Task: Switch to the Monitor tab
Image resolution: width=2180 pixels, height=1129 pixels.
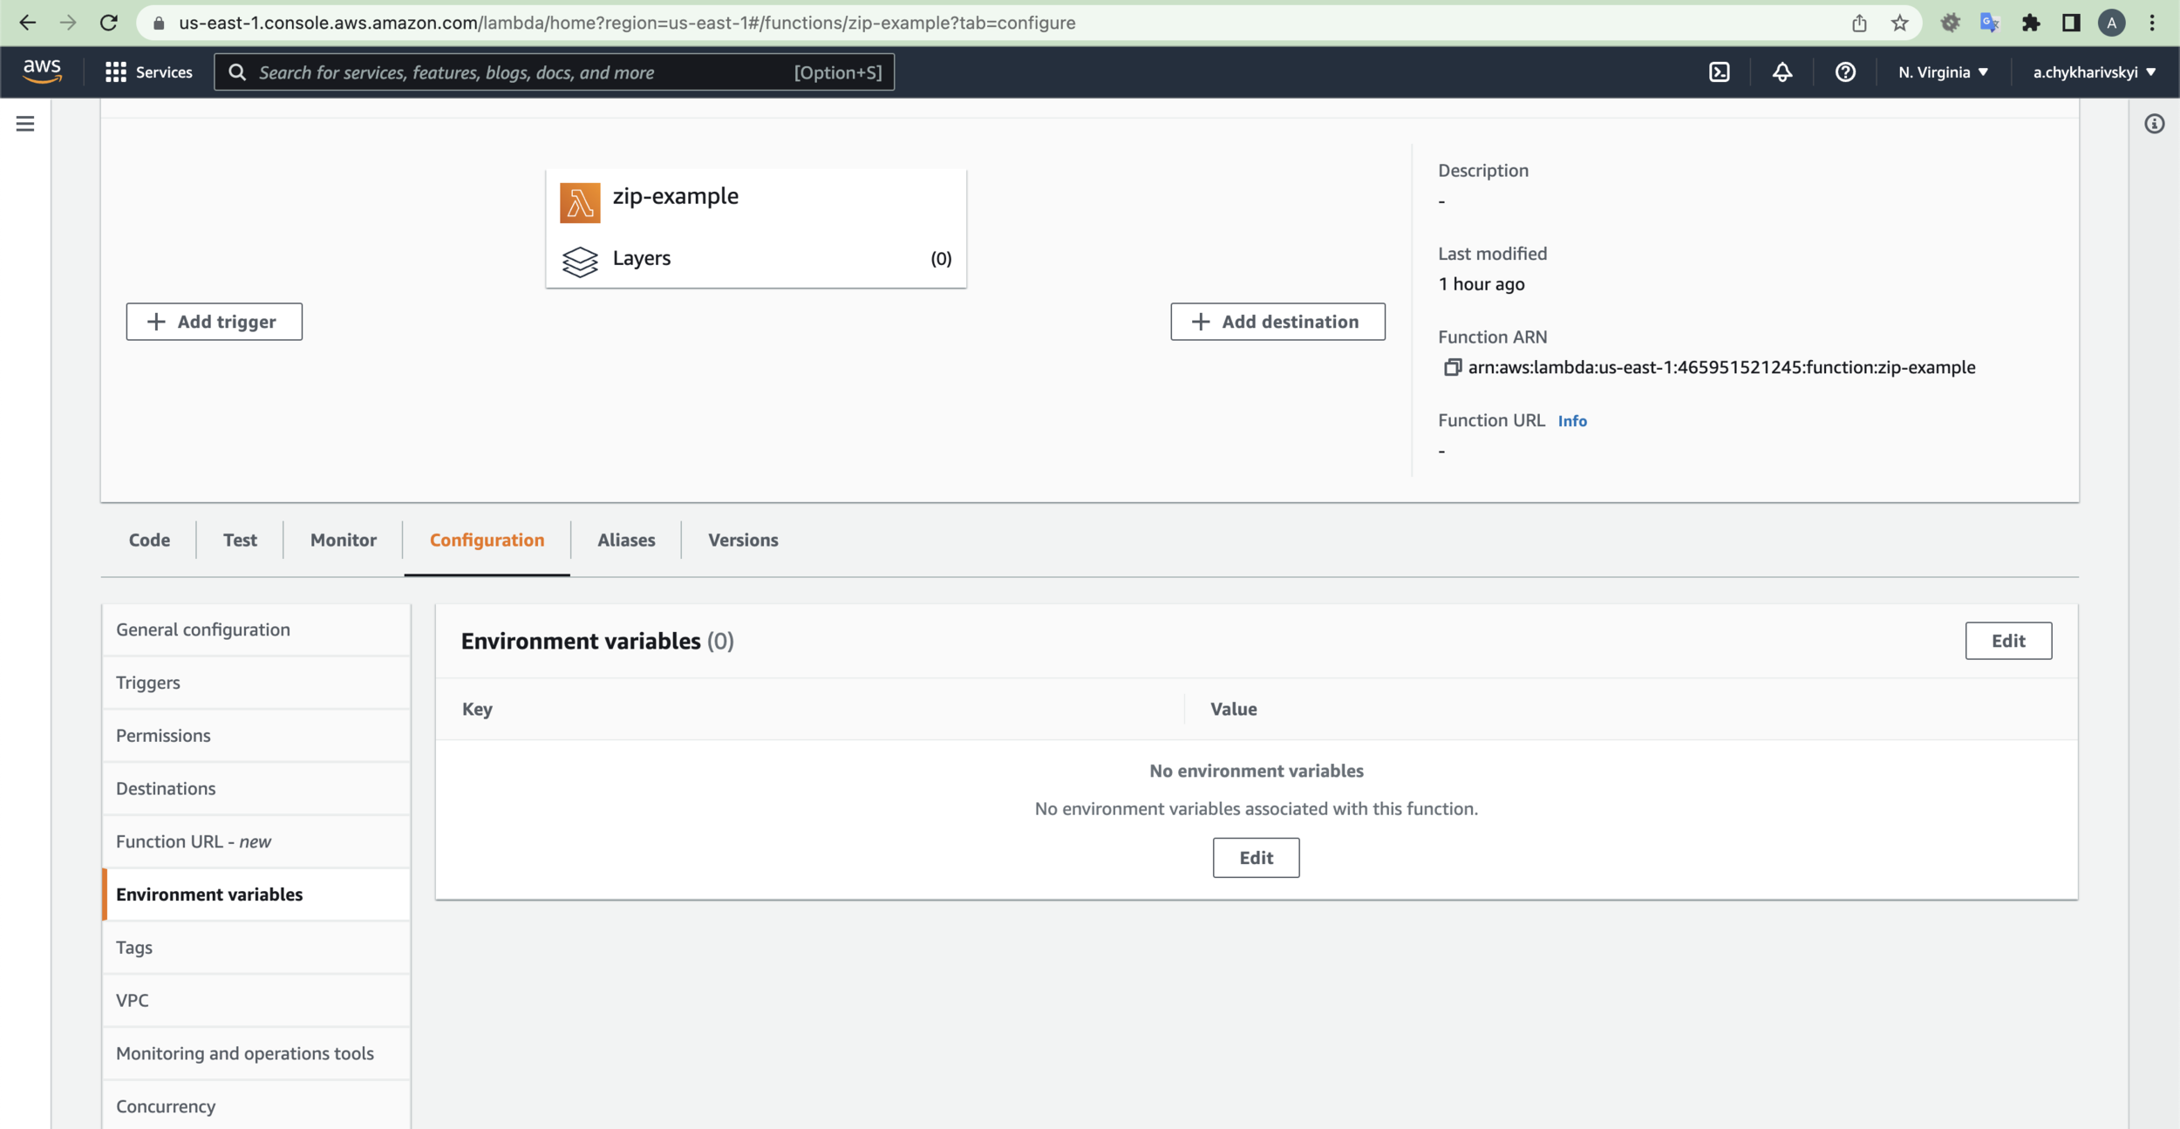Action: click(343, 540)
